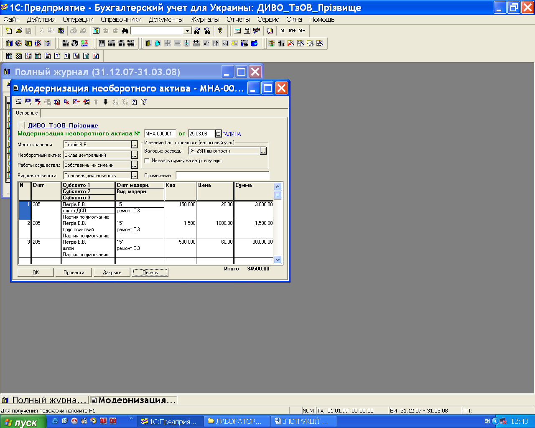Viewport: 535px width, 428px height.
Task: Open the Справочники menu
Action: (x=121, y=19)
